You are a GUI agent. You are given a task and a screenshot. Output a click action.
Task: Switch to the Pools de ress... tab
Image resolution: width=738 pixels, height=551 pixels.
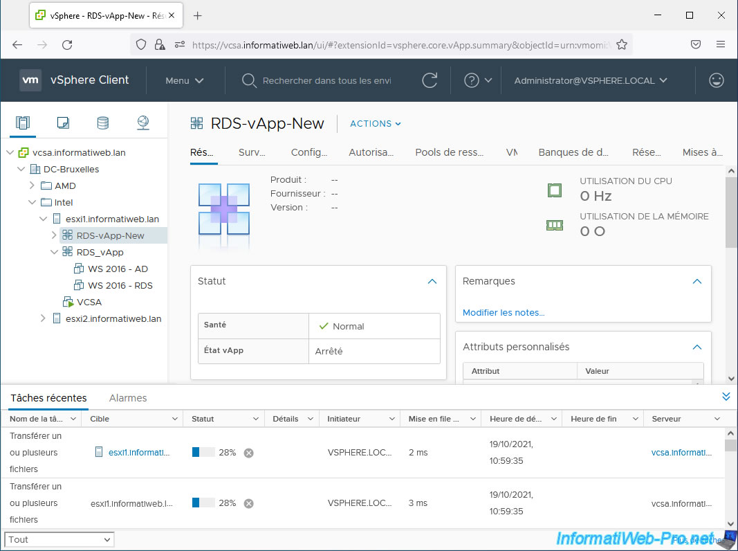[449, 152]
